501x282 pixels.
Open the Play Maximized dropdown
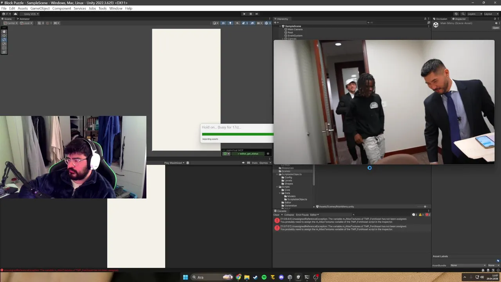[174, 163]
